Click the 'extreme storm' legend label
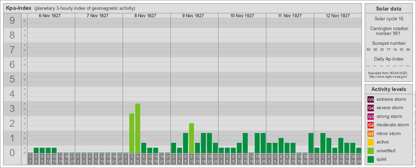 [391, 99]
